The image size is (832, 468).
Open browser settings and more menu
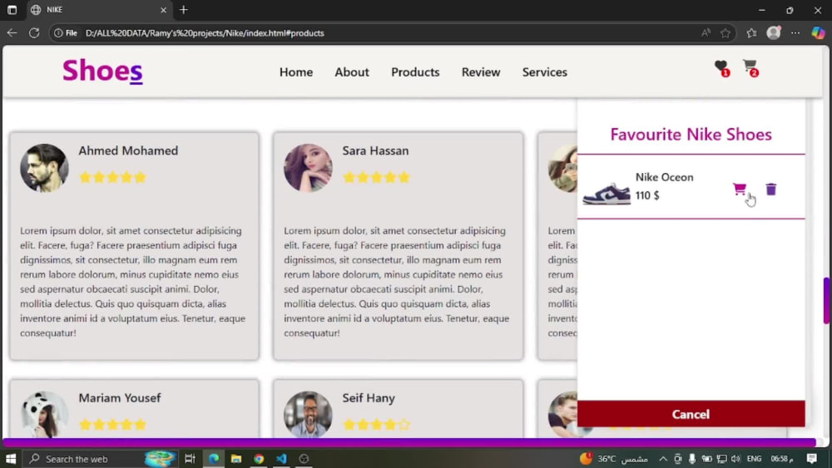(795, 33)
